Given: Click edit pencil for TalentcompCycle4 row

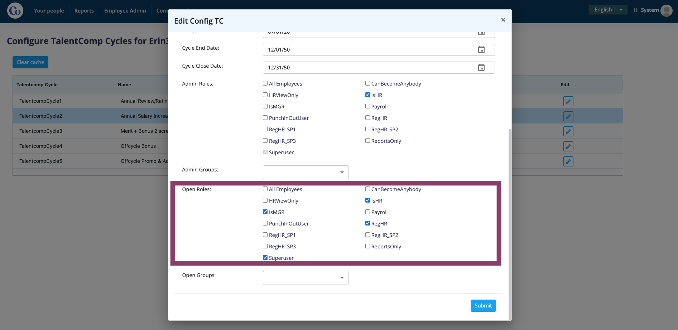Looking at the screenshot, I should [x=568, y=146].
